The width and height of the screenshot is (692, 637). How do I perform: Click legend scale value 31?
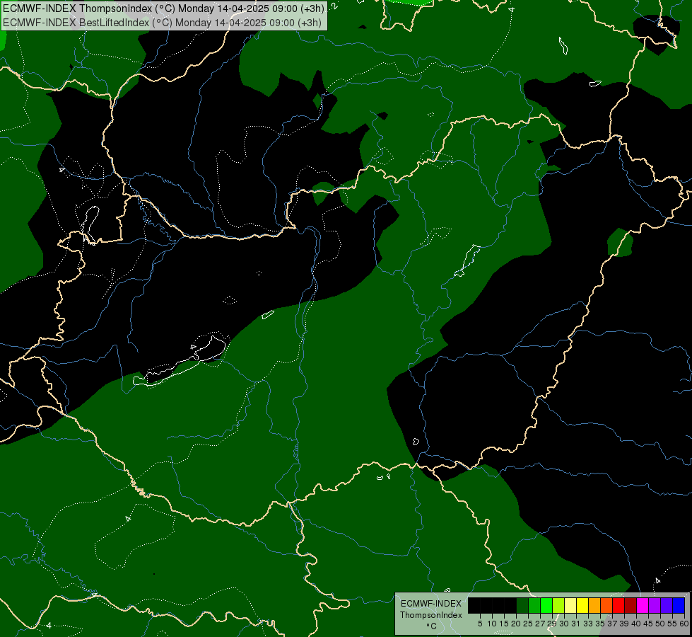click(x=576, y=624)
